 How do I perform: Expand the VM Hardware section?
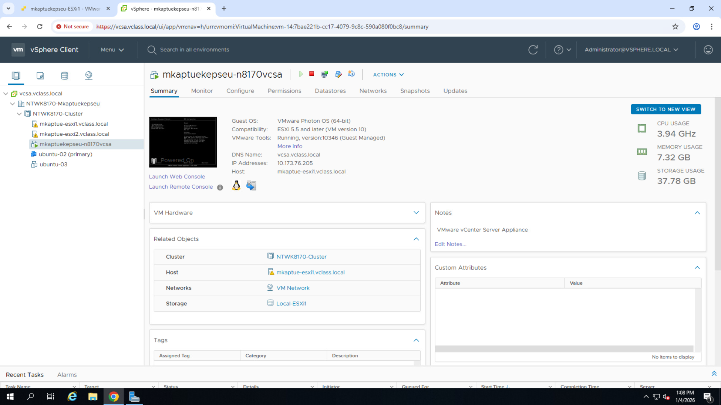[x=416, y=213]
